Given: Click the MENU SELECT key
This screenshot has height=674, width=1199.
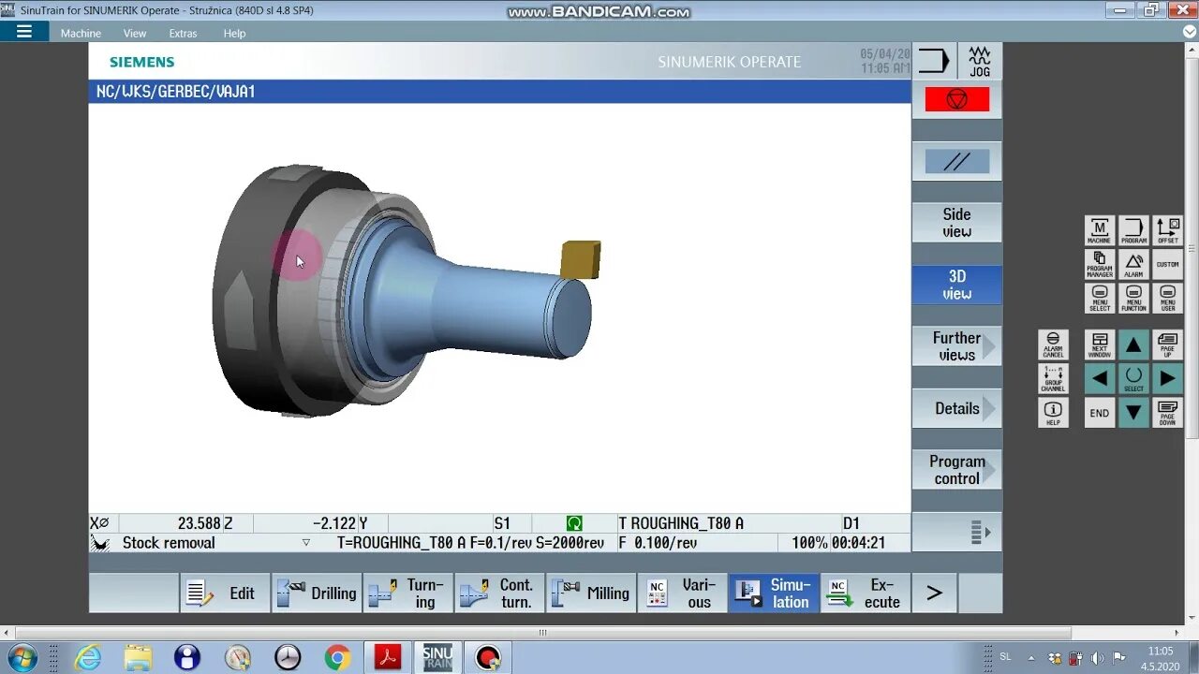Looking at the screenshot, I should coord(1100,298).
